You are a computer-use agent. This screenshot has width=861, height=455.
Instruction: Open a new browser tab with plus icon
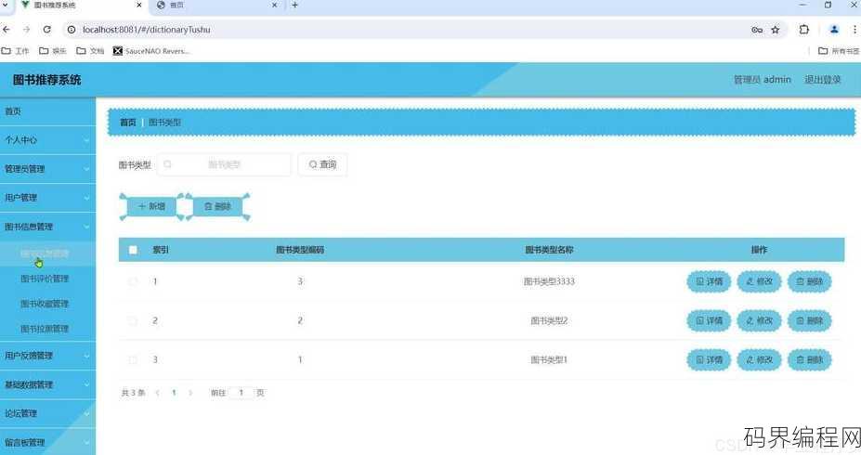tap(294, 5)
